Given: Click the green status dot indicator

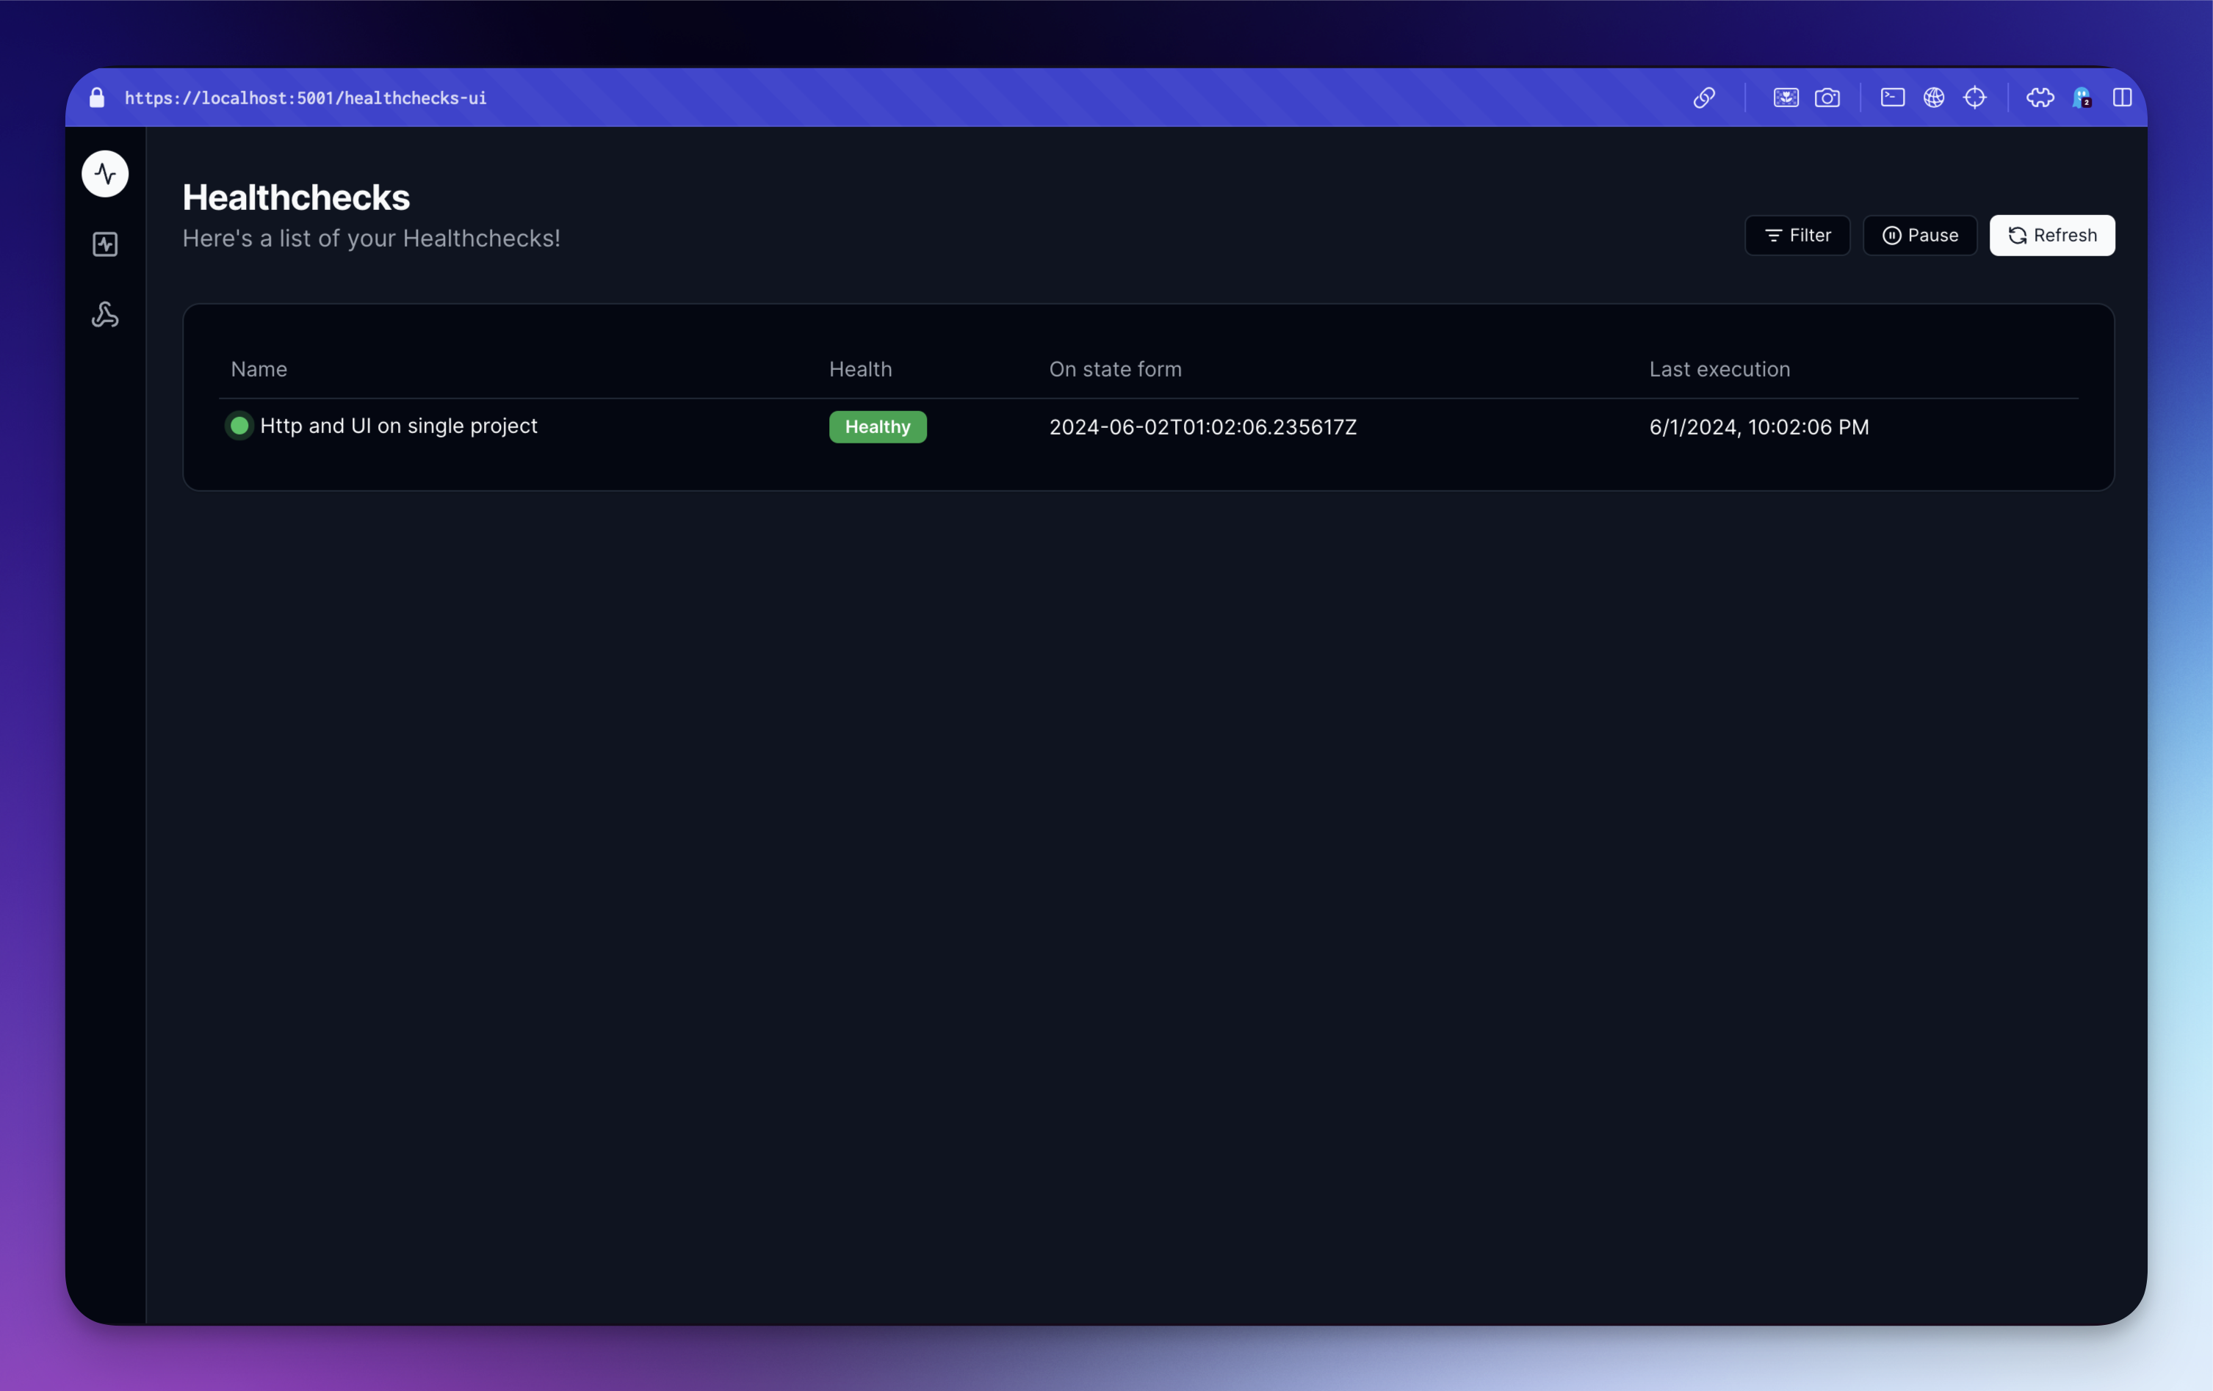Looking at the screenshot, I should pos(239,426).
